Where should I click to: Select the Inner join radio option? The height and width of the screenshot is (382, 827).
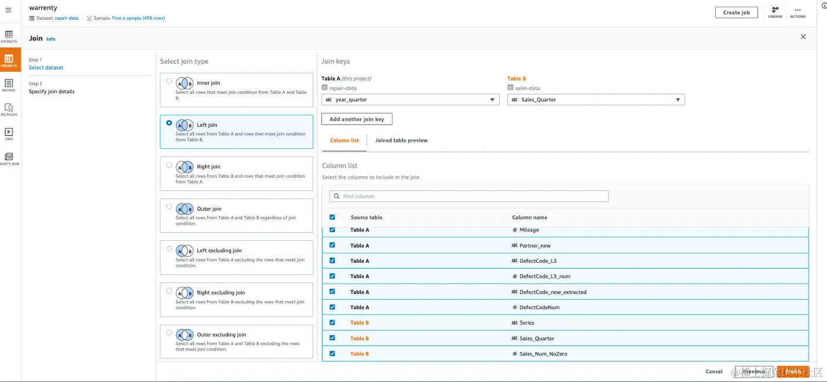(169, 81)
